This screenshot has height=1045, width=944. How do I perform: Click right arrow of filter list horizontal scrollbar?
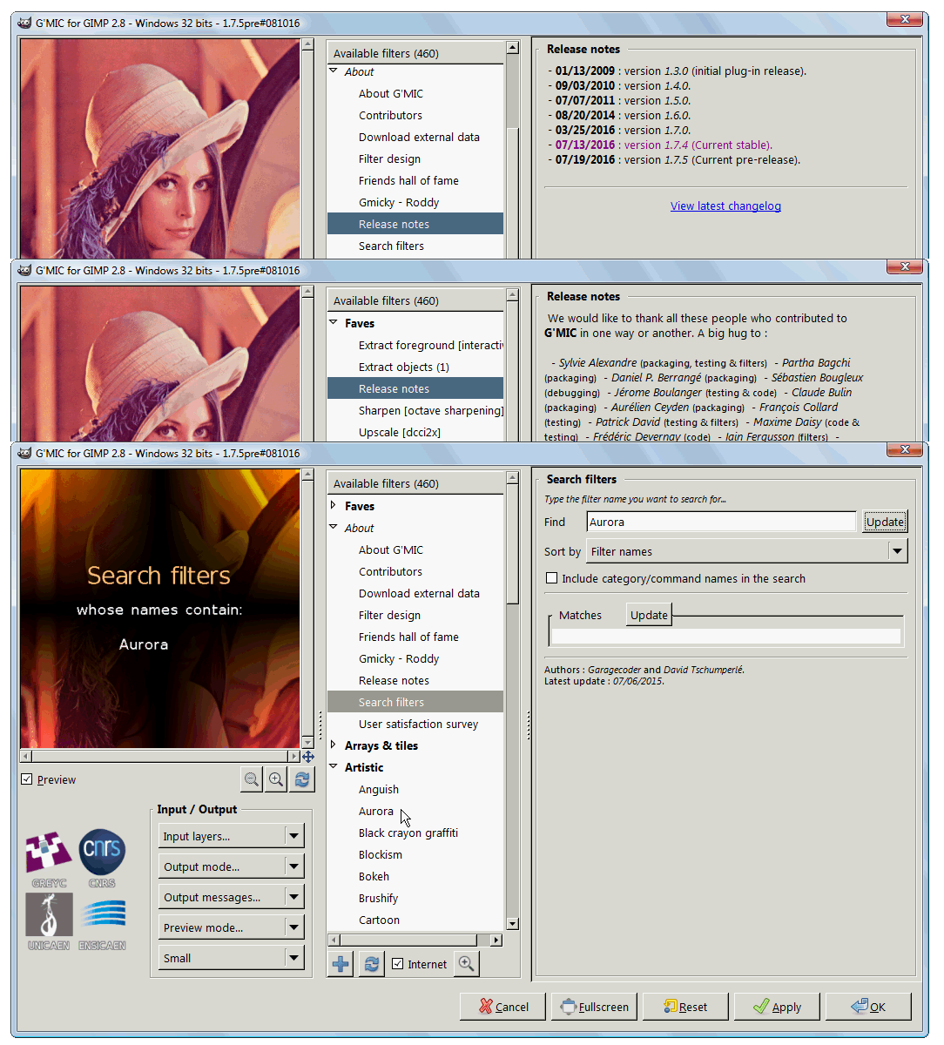click(496, 940)
